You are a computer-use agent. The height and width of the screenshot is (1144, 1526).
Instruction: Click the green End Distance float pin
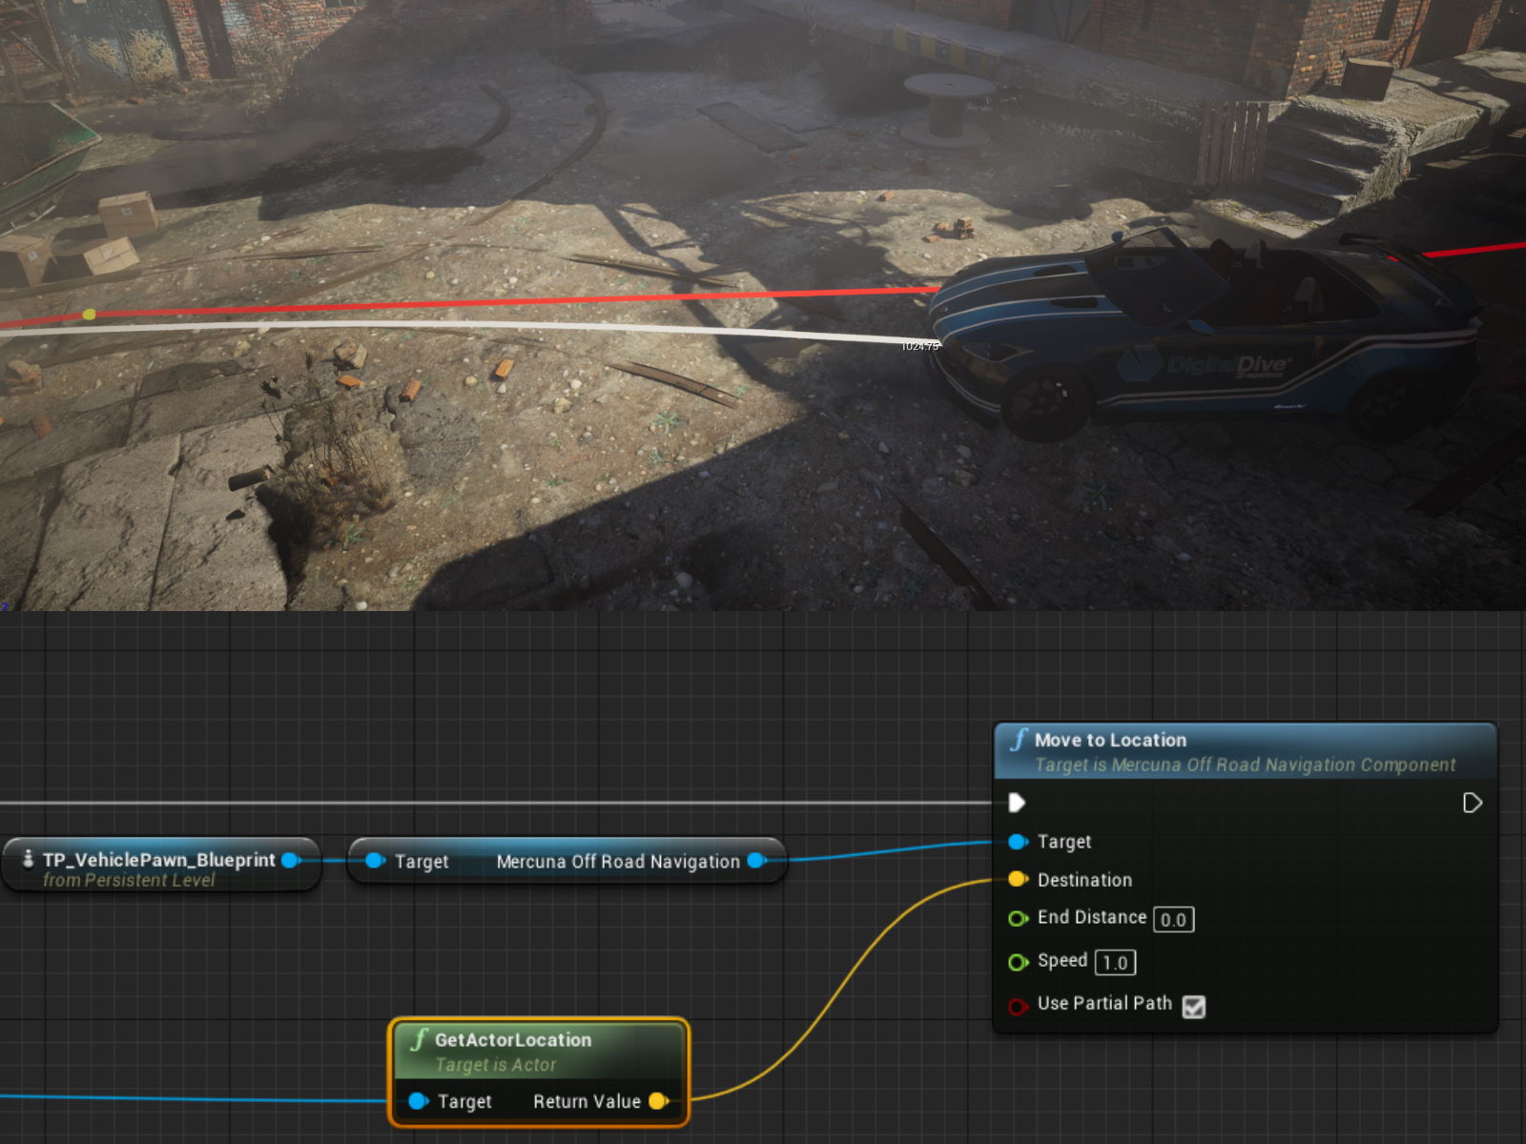tap(1018, 918)
